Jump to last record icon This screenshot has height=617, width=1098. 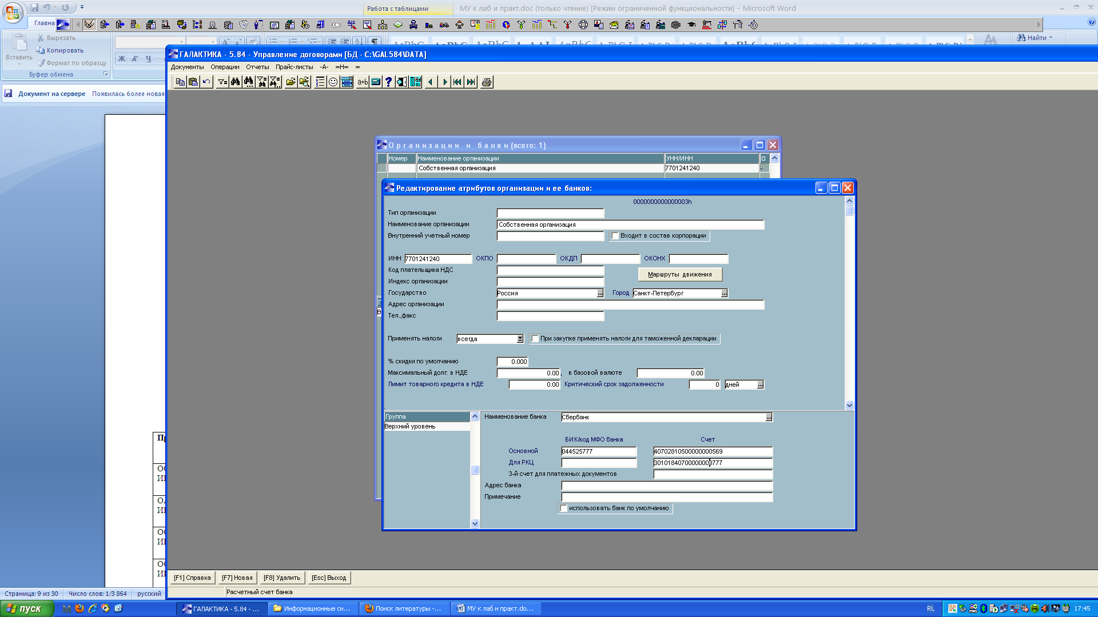point(471,82)
